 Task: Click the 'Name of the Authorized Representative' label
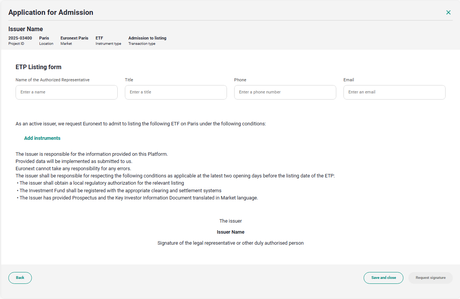52,80
